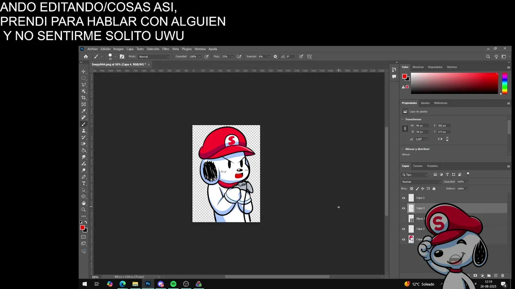Screen dimensions: 515x289
Task: Toggle link width and height proportions
Action: click(x=405, y=128)
